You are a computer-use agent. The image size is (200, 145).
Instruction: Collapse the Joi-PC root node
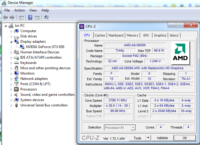pyautogui.click(x=6, y=26)
